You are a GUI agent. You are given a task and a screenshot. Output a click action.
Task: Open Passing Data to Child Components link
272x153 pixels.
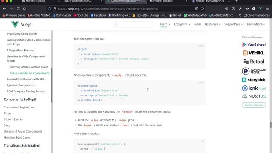28,42
